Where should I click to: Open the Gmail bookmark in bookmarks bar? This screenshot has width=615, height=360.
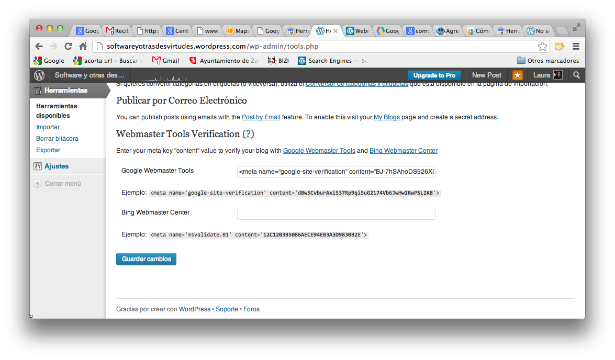pos(166,61)
